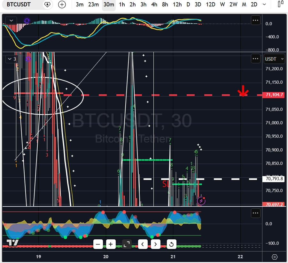Screen dimensions: 288x263
Task: Click the 71,200.0 price scale label
Action: click(x=274, y=69)
